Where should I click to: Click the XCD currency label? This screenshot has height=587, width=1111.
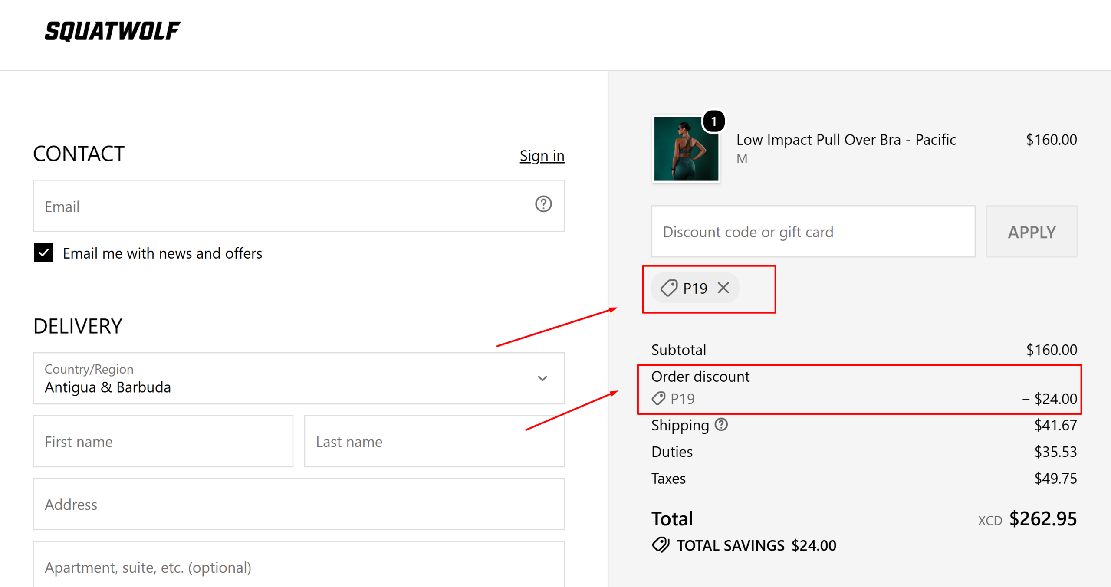click(990, 521)
